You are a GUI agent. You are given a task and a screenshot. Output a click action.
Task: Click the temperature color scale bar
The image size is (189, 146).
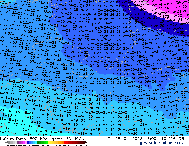(46, 142)
